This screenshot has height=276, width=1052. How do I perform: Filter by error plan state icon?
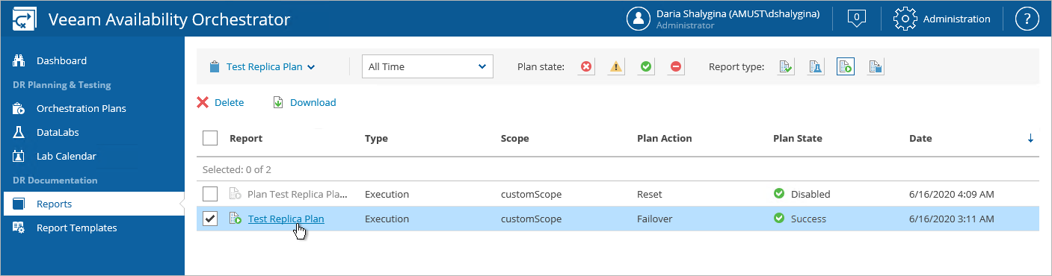pyautogui.click(x=587, y=66)
